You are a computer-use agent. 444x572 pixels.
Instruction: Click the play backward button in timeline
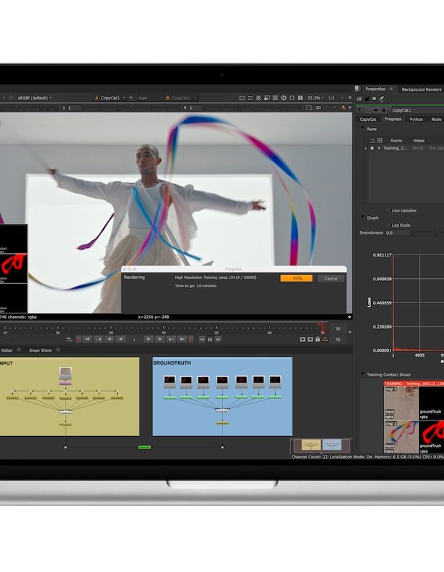120,339
